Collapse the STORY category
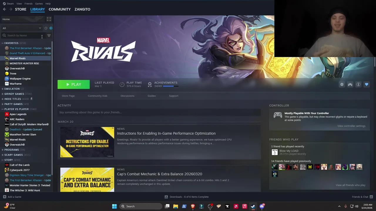376x211 pixels. click(x=2, y=160)
